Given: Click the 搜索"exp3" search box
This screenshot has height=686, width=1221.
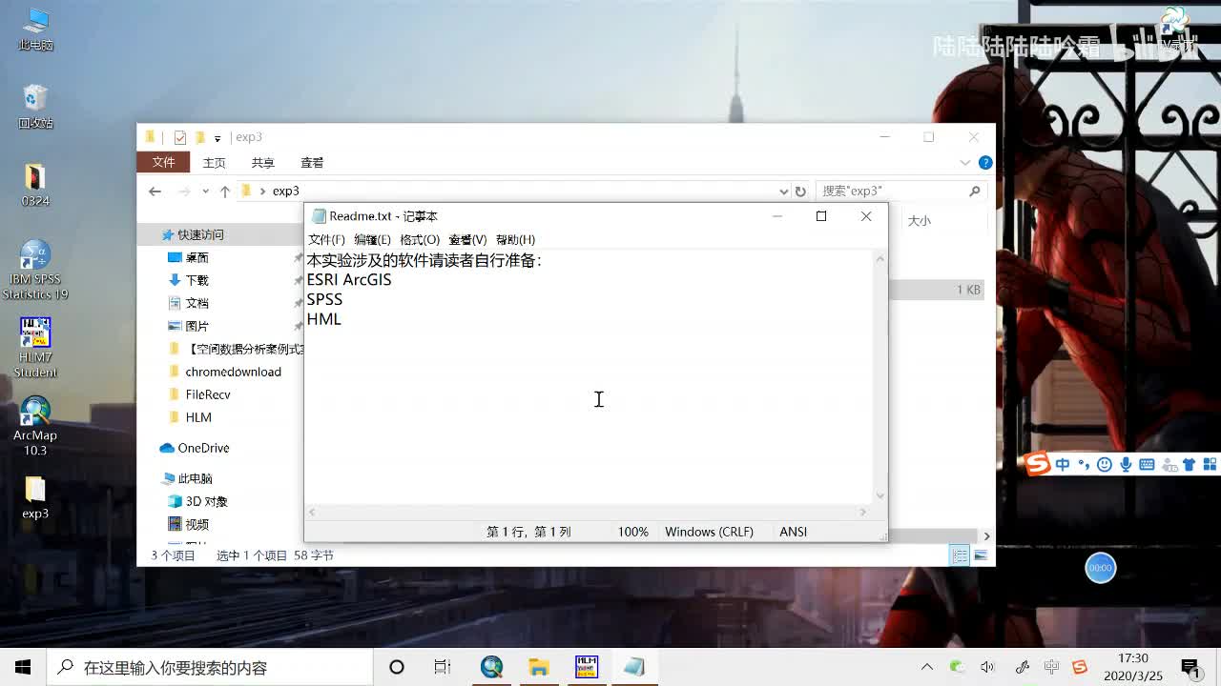Looking at the screenshot, I should pyautogui.click(x=900, y=191).
